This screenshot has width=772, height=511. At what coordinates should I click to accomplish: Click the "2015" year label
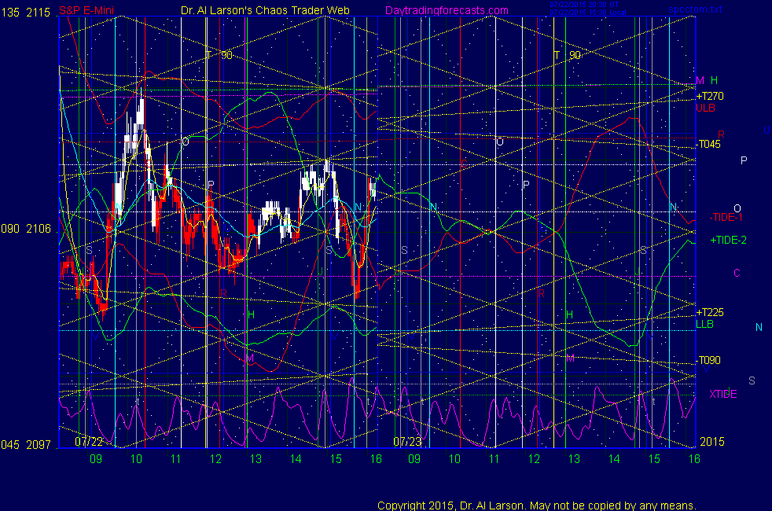(x=712, y=441)
